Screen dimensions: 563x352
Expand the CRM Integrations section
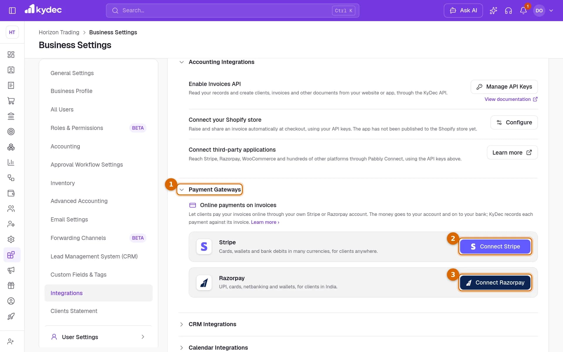point(182,324)
